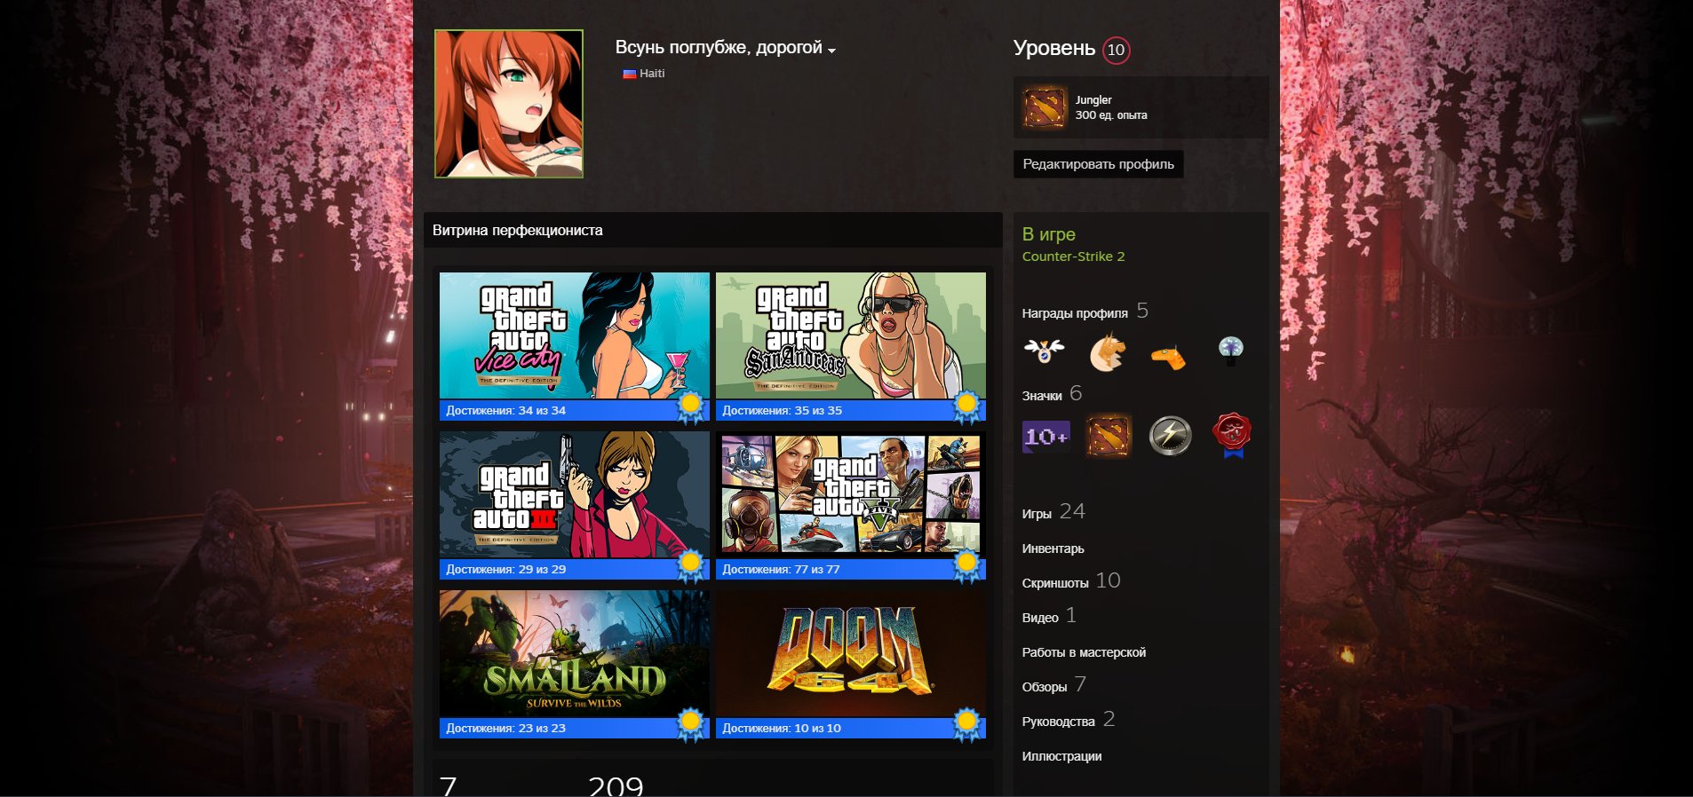Click the Dota 2 badge in the Значки row
Viewport: 1693px width, 797px height.
pyautogui.click(x=1109, y=436)
